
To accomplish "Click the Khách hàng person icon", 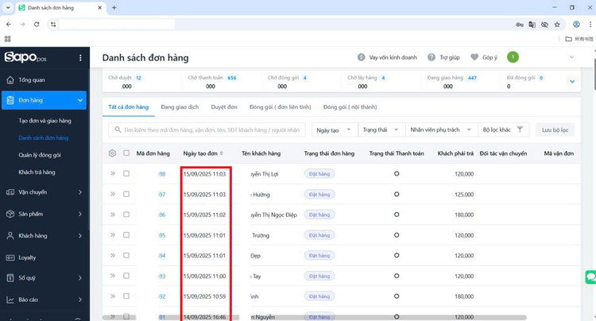I will click(x=10, y=236).
